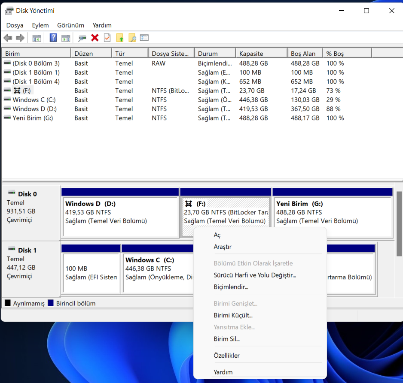This screenshot has width=403, height=383.
Task: Click the vertical scrollbar in the disk pane
Action: pos(399,223)
